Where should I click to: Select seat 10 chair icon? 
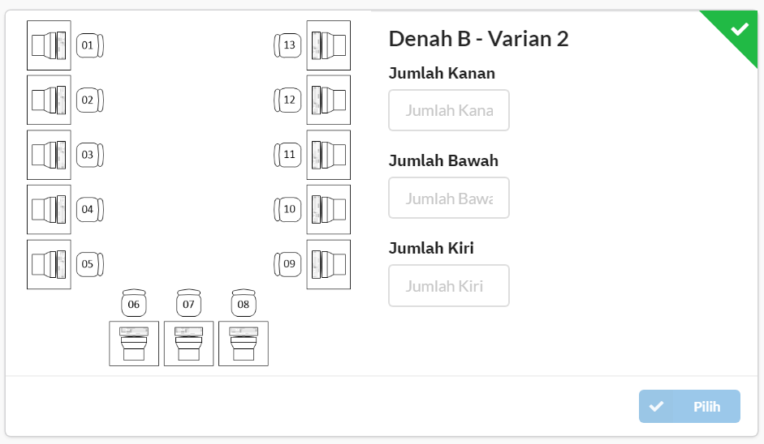(x=287, y=209)
